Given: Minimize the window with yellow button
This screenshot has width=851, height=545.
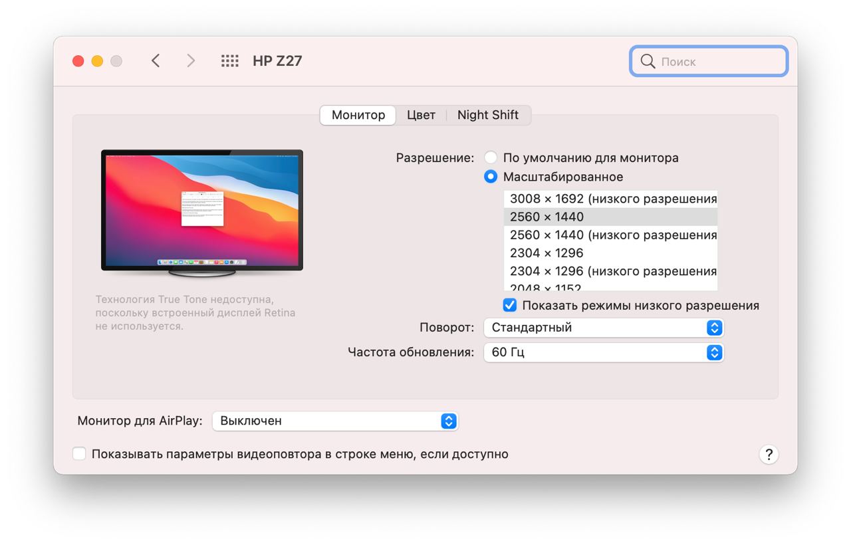Looking at the screenshot, I should click(x=97, y=61).
